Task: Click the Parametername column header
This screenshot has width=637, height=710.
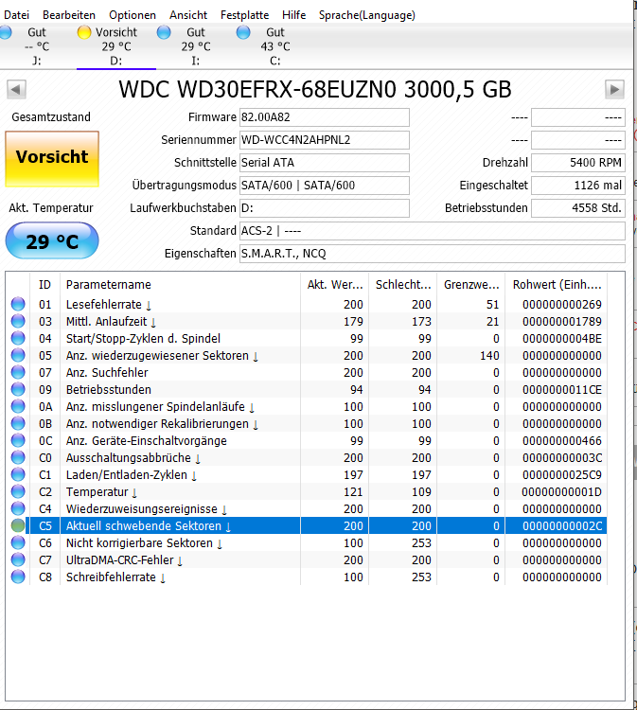Action: [180, 284]
